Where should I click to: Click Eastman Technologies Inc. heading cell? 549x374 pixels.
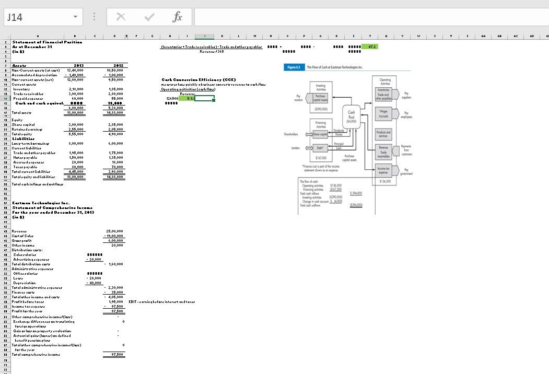(x=41, y=203)
